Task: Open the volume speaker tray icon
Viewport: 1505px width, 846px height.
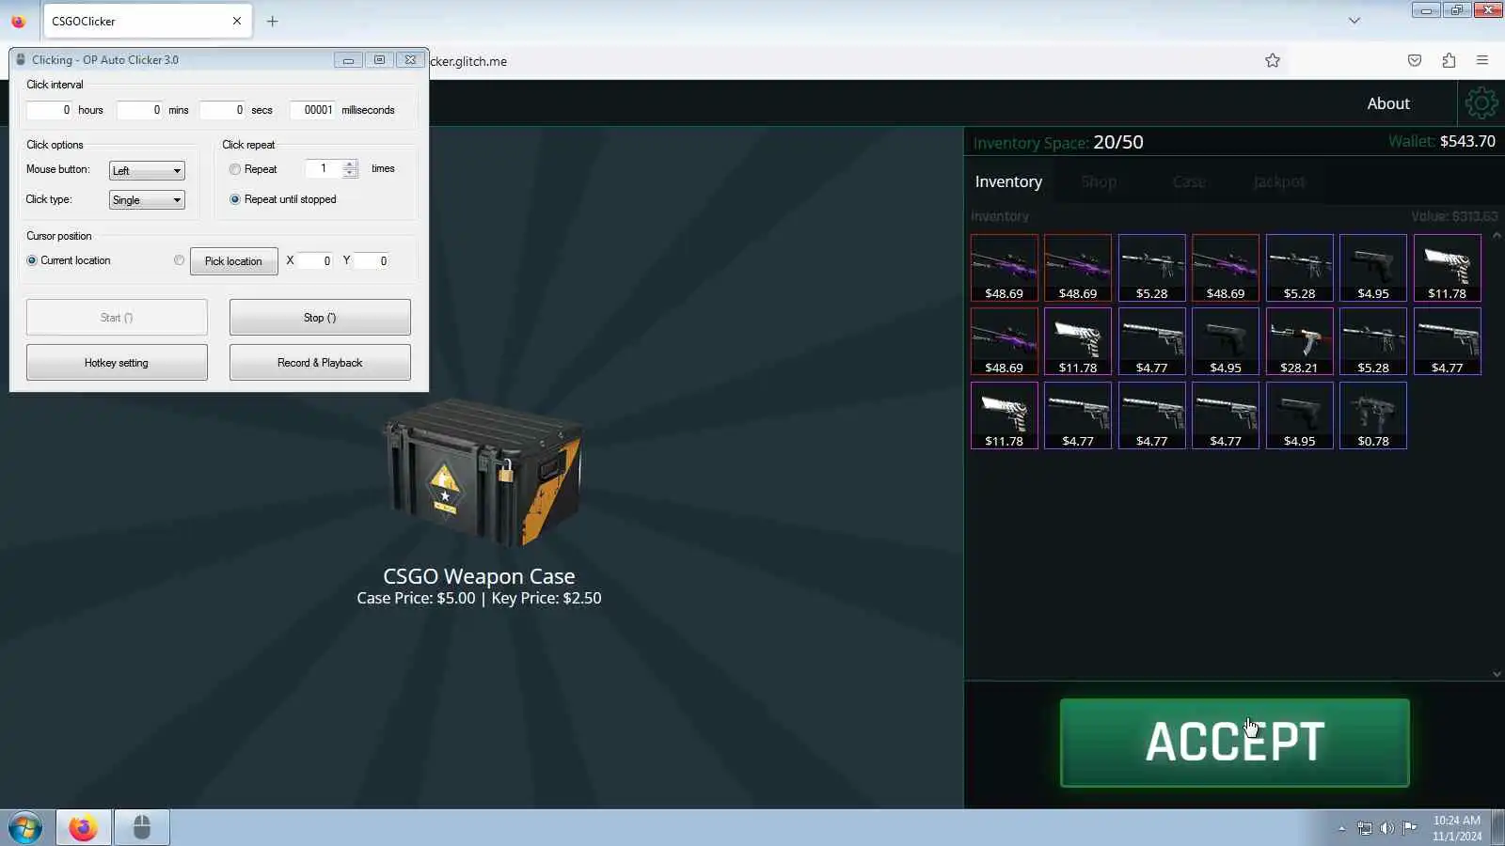Action: click(1386, 828)
